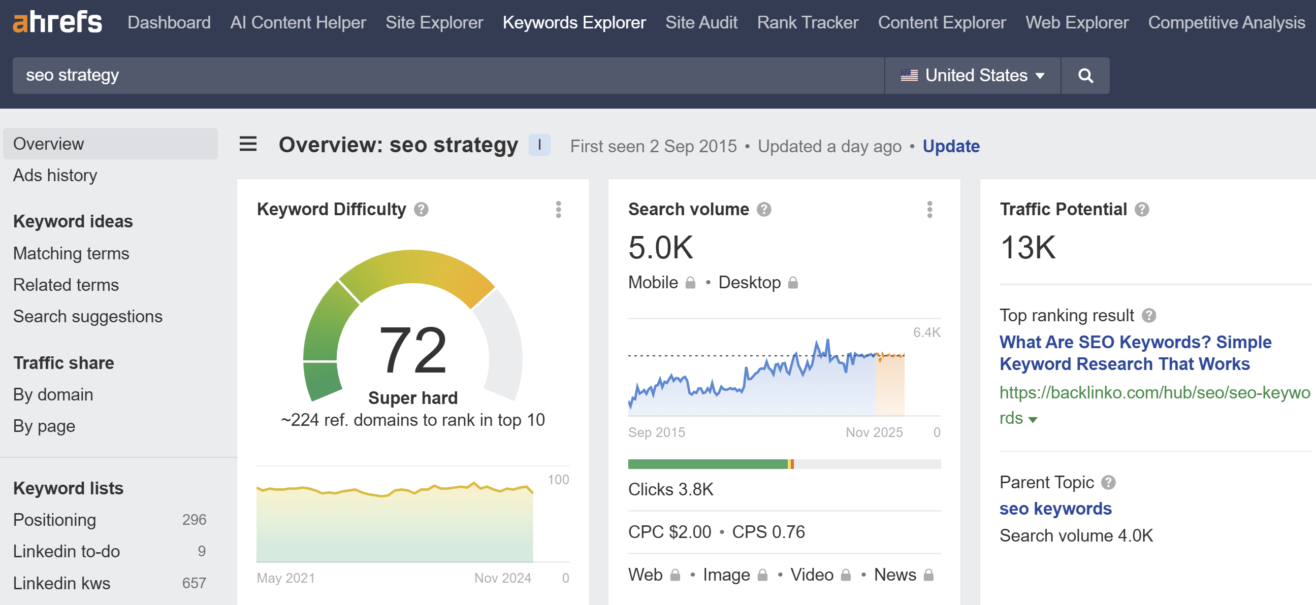Click the Update link
Screen dimensions: 1316x605
[x=951, y=146]
